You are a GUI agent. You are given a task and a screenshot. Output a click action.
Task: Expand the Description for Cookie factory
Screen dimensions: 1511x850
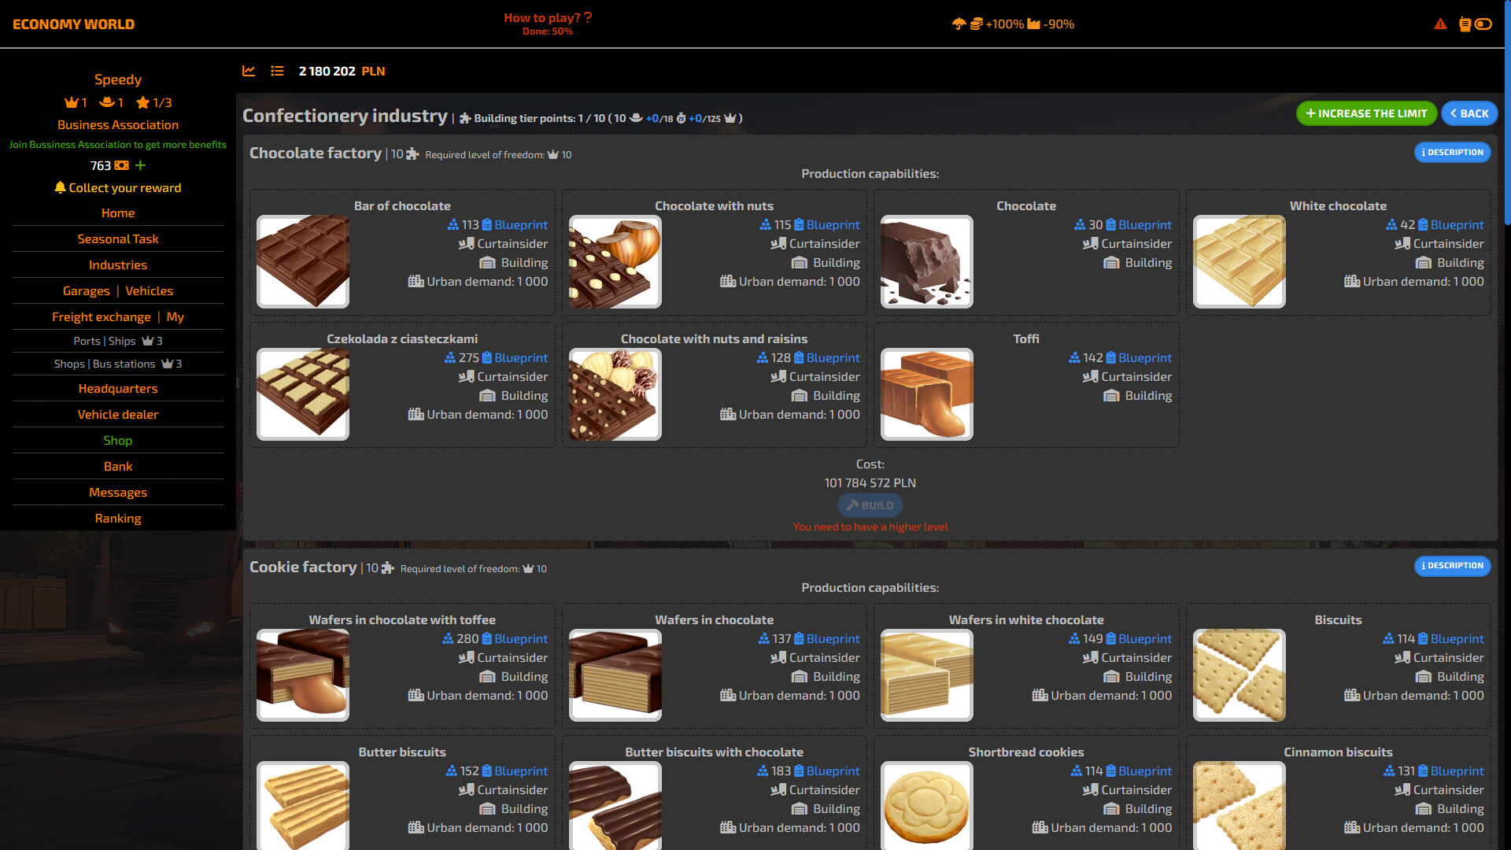click(1452, 566)
